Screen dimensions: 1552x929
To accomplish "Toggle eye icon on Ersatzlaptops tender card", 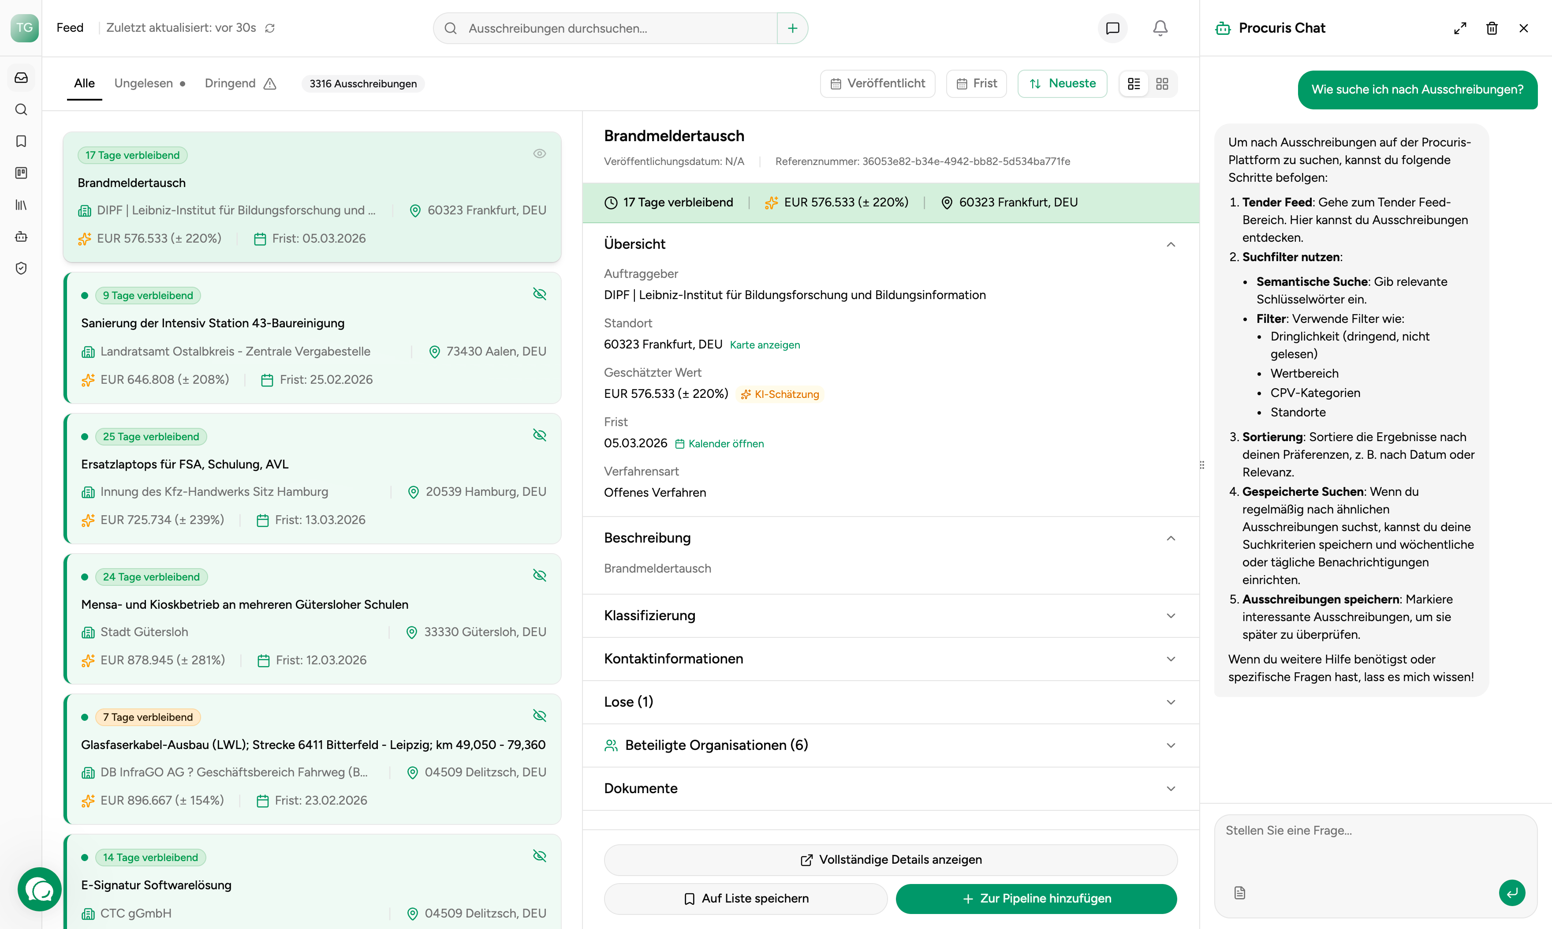I will click(x=539, y=435).
